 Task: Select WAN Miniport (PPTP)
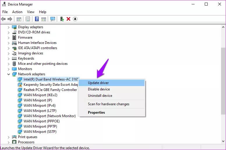tap(40, 126)
